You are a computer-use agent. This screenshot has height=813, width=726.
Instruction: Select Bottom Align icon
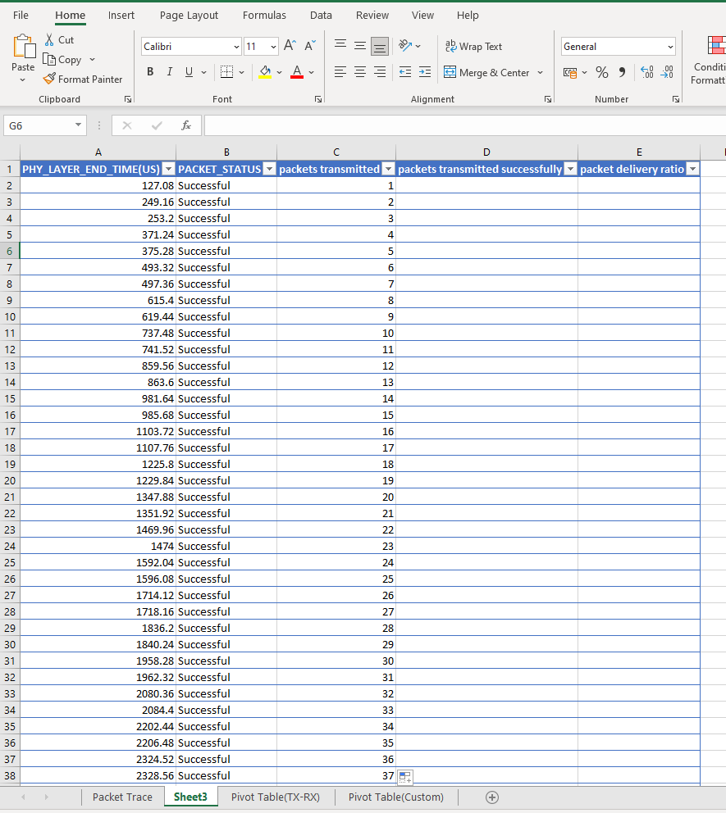click(x=380, y=47)
